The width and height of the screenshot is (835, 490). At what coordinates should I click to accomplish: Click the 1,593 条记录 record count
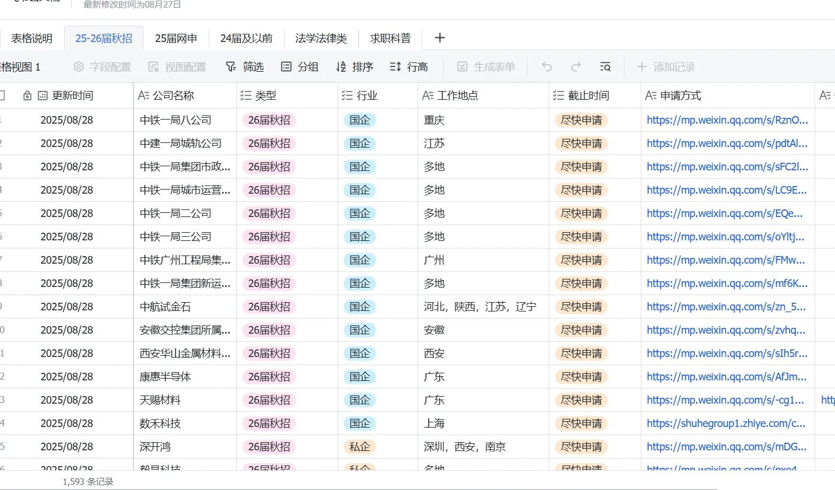88,482
